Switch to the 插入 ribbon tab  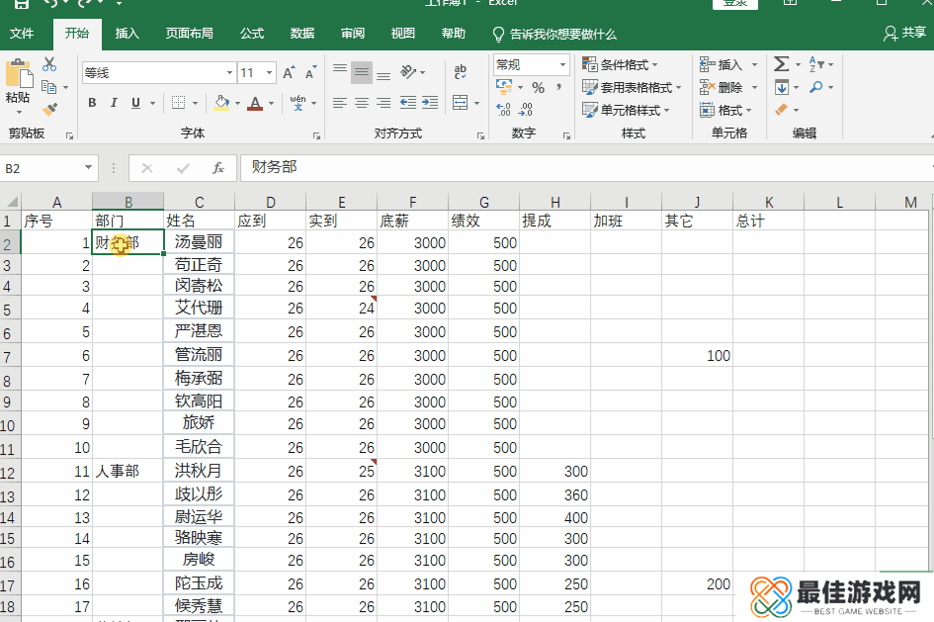pos(127,34)
